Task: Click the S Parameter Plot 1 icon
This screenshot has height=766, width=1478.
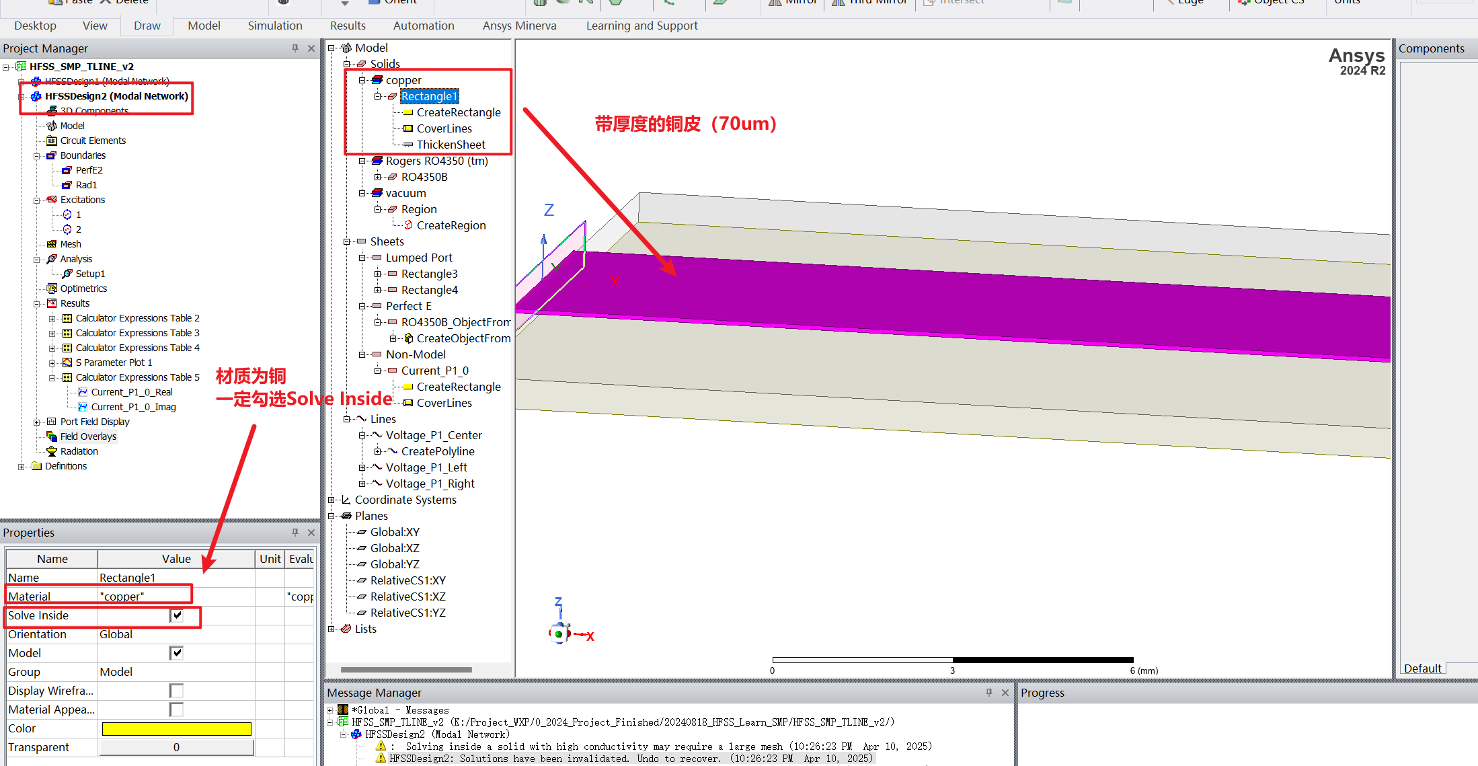Action: click(x=67, y=362)
